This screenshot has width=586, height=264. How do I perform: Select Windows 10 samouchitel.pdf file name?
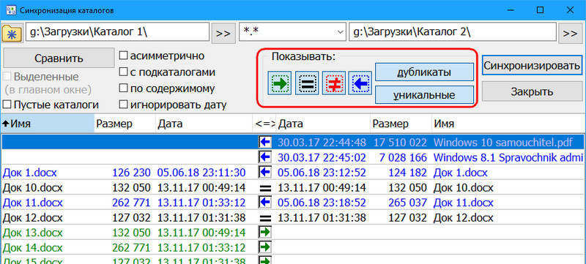[x=503, y=142]
